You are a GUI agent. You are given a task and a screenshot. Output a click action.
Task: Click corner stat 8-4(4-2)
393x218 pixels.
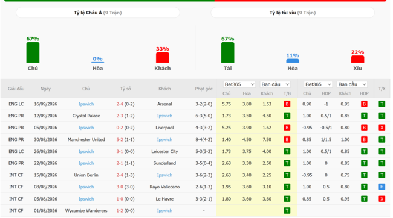click(x=204, y=140)
